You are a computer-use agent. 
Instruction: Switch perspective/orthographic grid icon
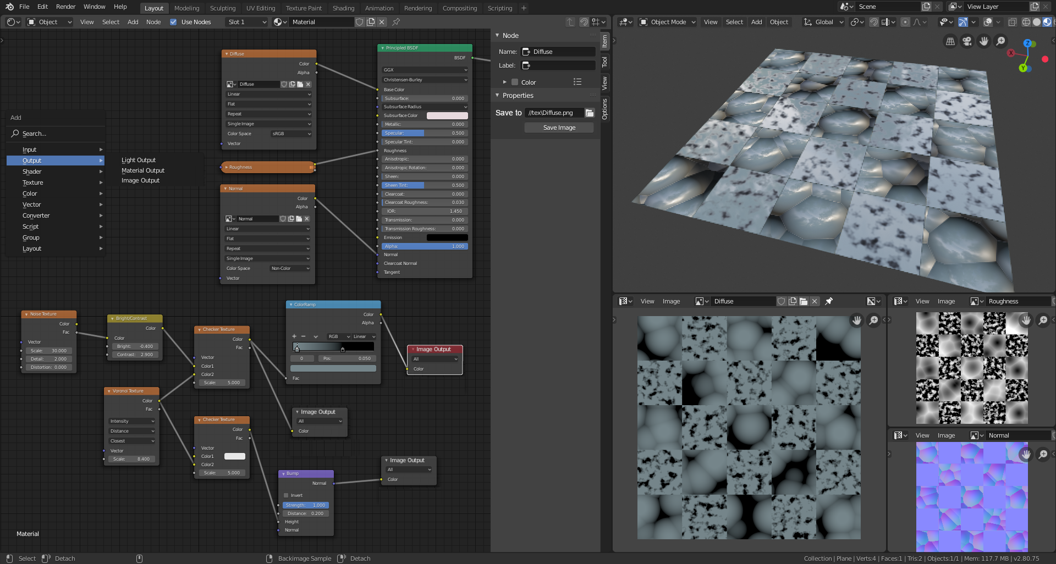click(x=950, y=41)
